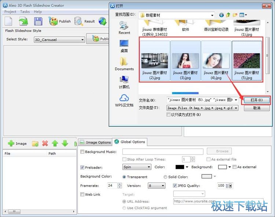
Task: Select the 语训宝断句记录 folder
Action: (x=216, y=26)
